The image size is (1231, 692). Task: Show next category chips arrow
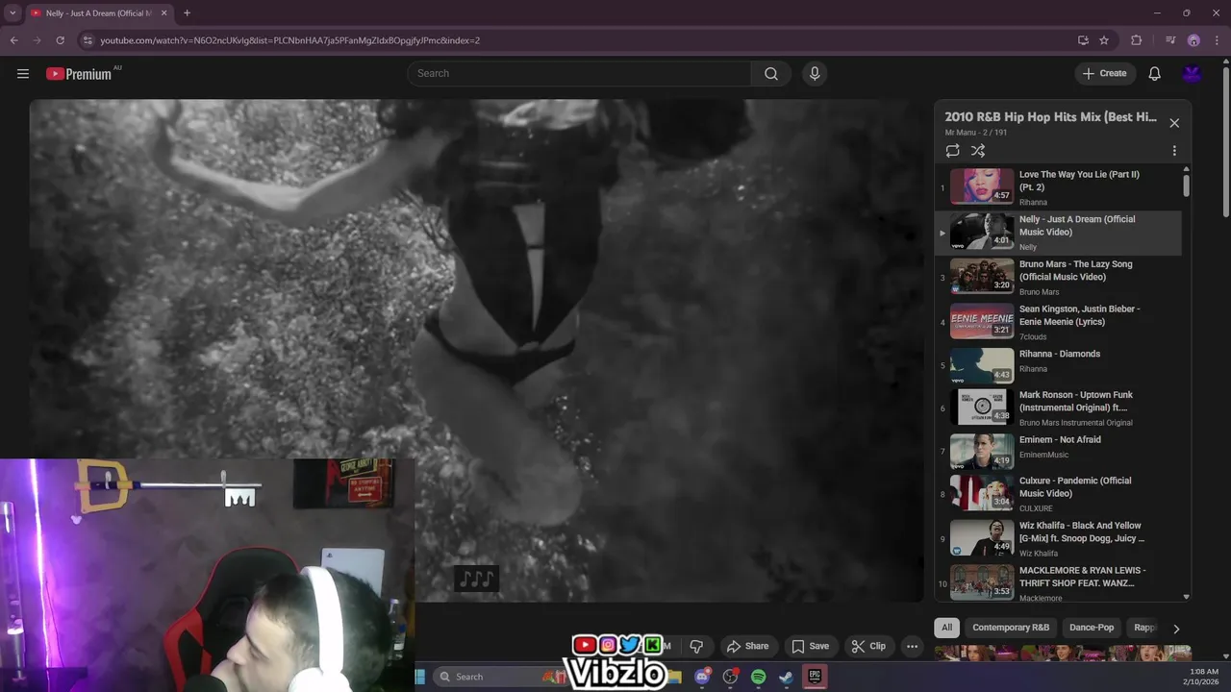click(1175, 629)
